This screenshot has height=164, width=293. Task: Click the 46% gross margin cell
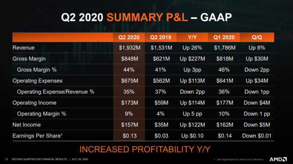(224, 70)
